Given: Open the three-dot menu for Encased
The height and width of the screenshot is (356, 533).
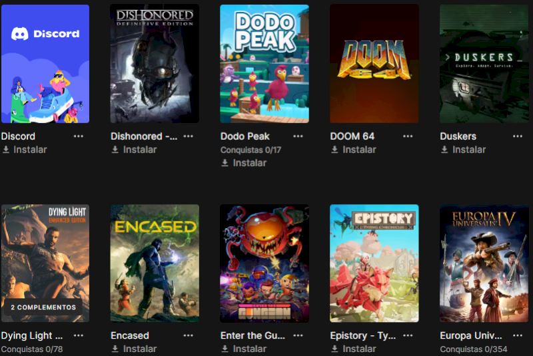Looking at the screenshot, I should pos(188,335).
